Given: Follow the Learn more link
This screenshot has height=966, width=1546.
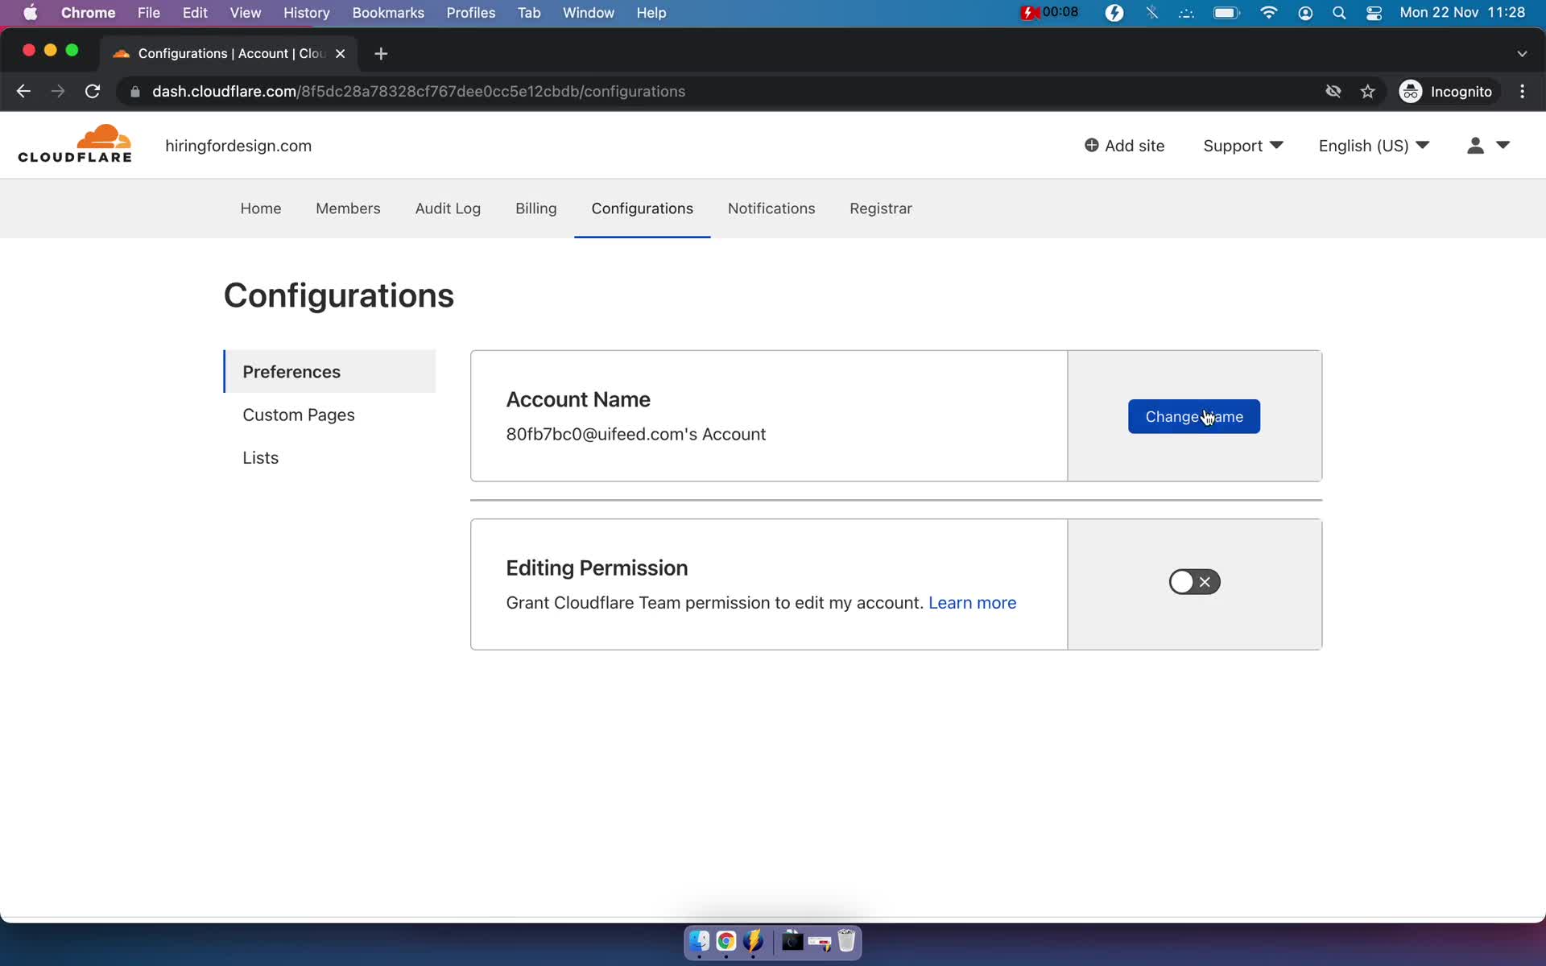Looking at the screenshot, I should [972, 603].
